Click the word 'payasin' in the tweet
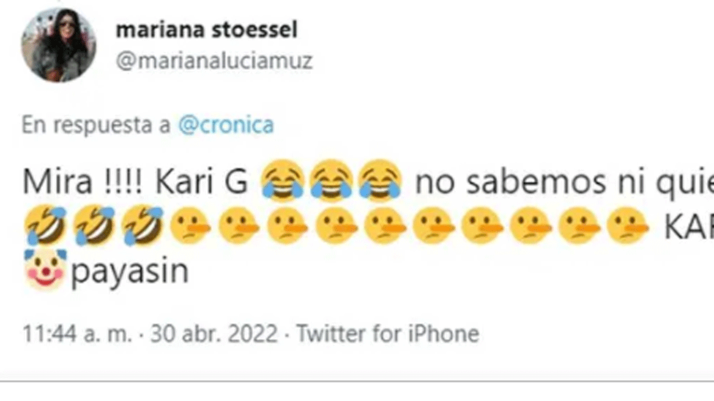The width and height of the screenshot is (714, 401). (x=129, y=272)
